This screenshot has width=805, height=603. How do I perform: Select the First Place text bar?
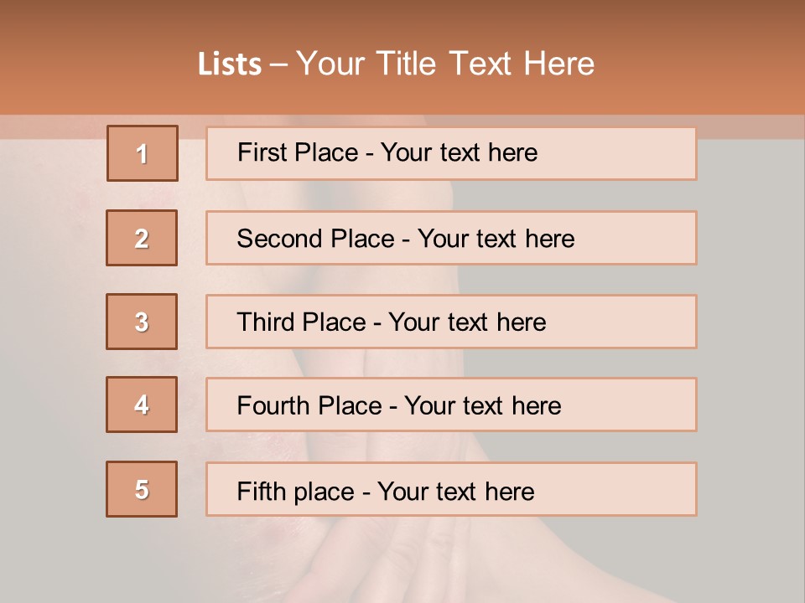(x=451, y=154)
